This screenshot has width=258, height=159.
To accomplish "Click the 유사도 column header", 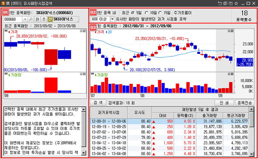I will click(x=140, y=113).
